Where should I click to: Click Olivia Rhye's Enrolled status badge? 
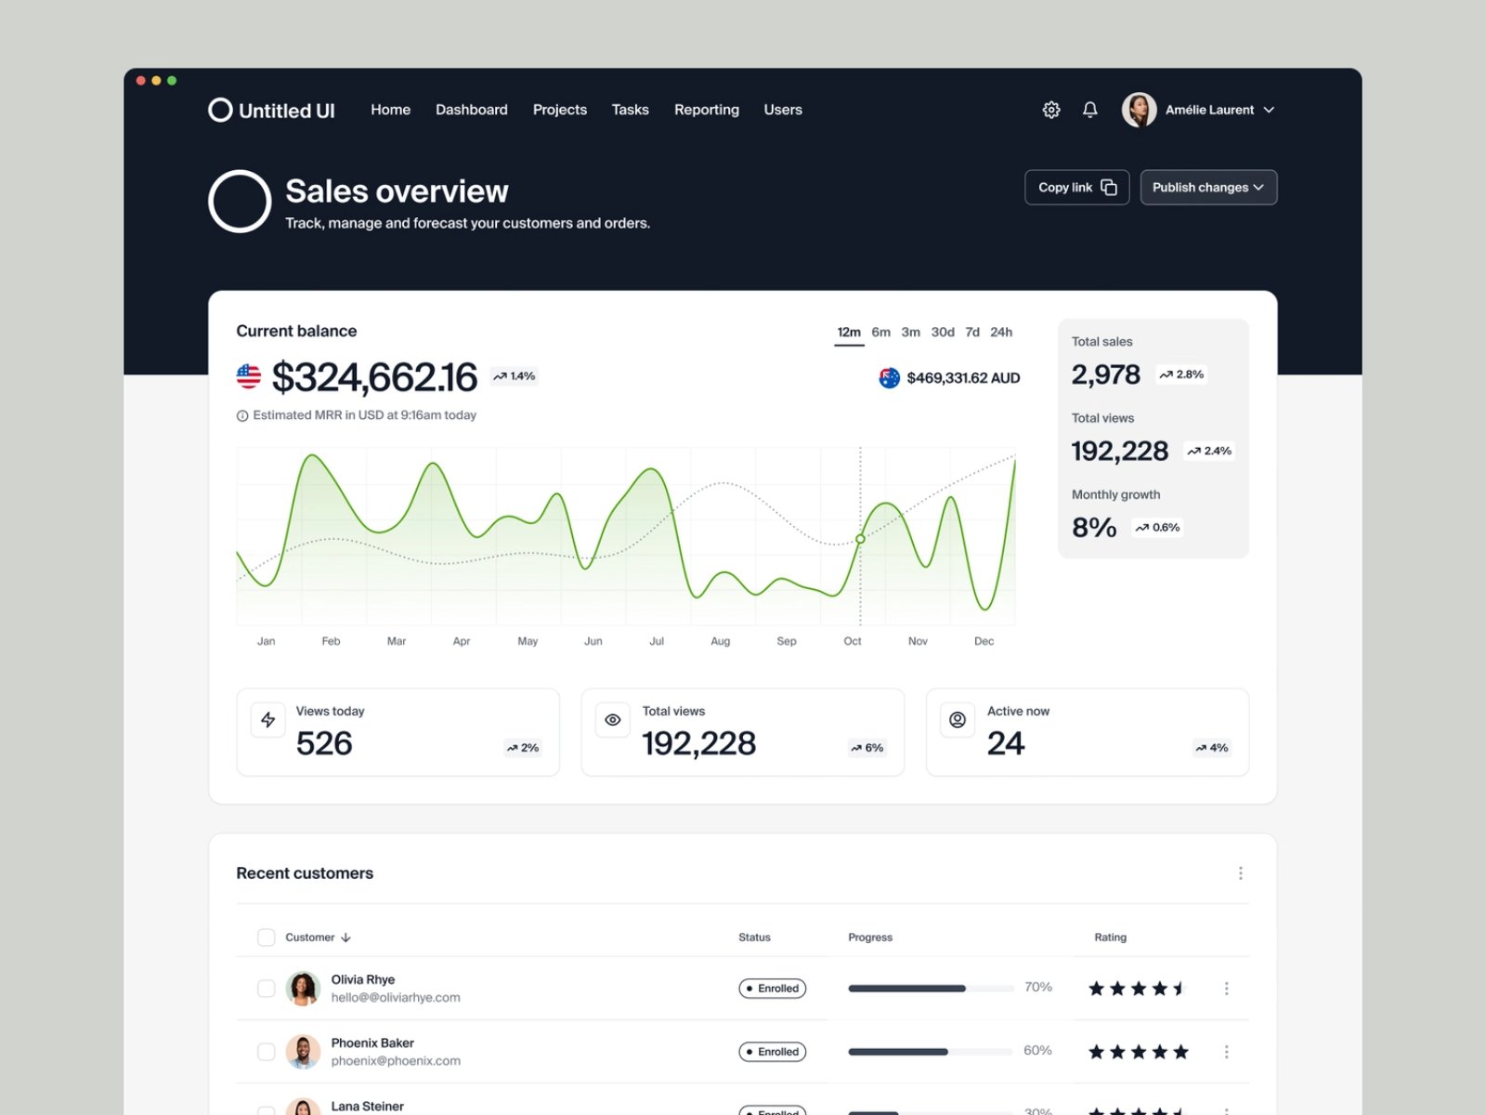click(773, 989)
